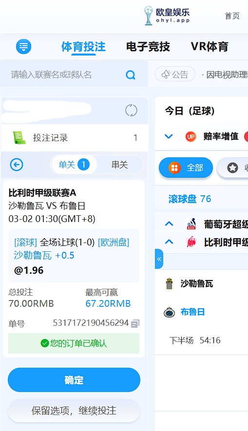Click the 确定 confirm button
This screenshot has height=431, width=248.
coord(74,380)
